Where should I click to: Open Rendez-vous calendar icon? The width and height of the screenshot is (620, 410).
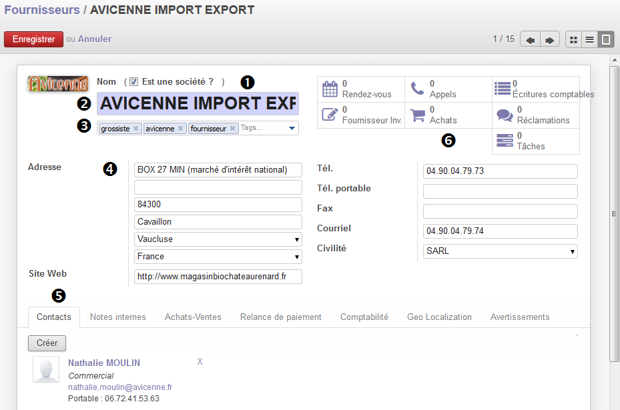(330, 89)
